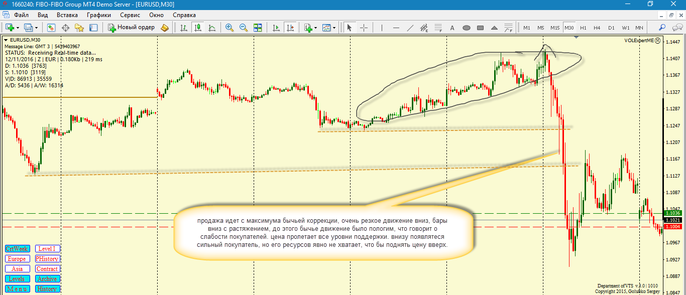Open the Графики menu
This screenshot has width=686, height=295.
point(98,15)
